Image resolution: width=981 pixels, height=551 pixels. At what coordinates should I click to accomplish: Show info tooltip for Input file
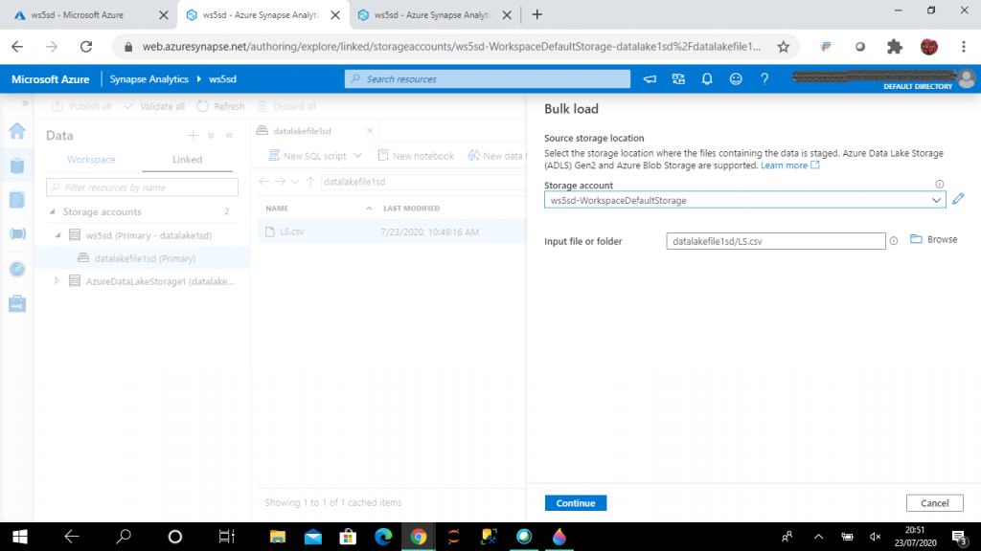894,240
